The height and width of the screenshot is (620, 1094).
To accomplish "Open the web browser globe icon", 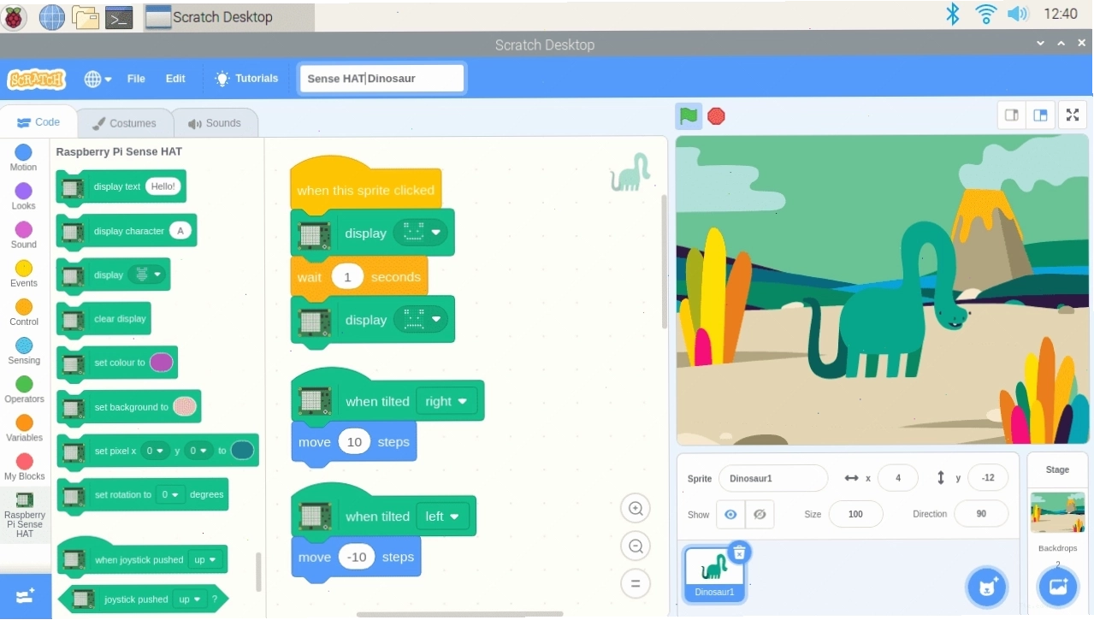I will point(51,16).
